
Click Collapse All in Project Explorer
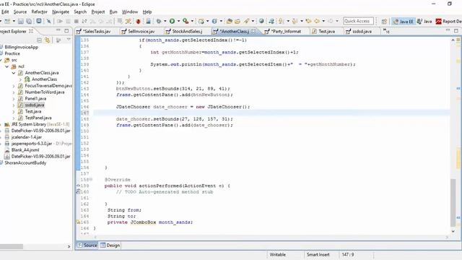click(39, 40)
